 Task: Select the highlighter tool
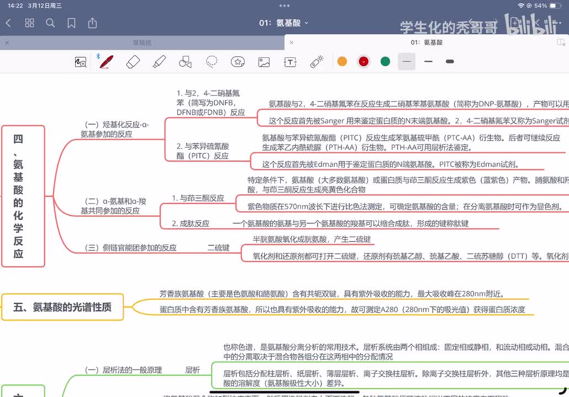159,62
